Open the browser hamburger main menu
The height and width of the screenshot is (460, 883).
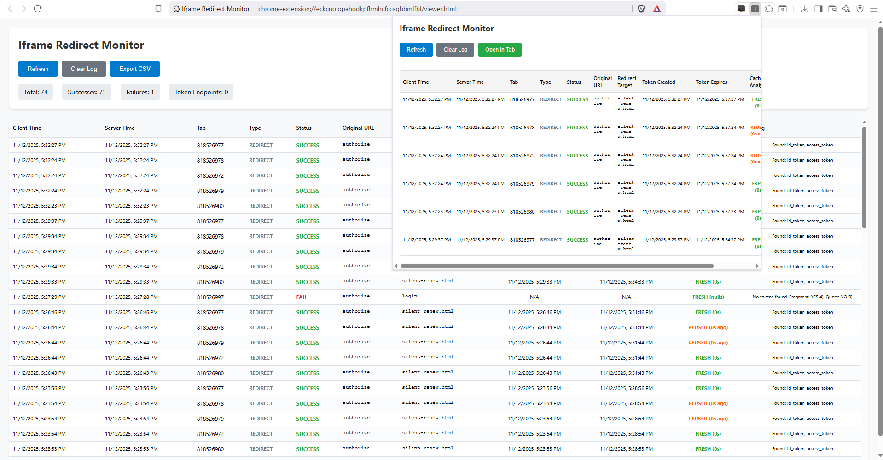[x=873, y=9]
